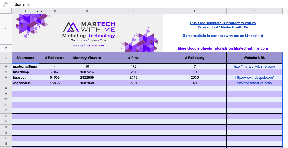288x148 pixels.
Task: Select followers cell showing 15865
Action: [x=55, y=83]
